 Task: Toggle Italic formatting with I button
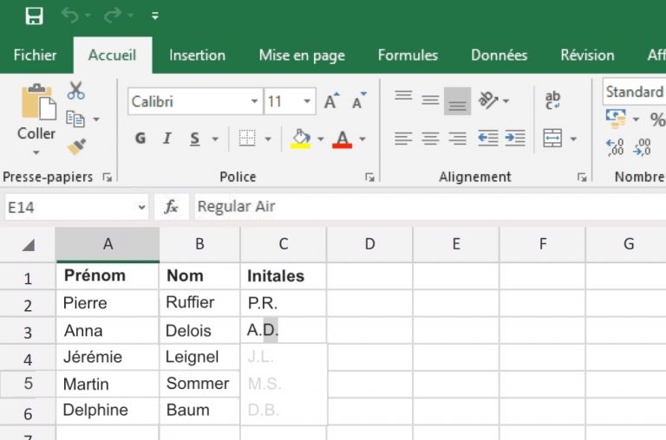pyautogui.click(x=167, y=139)
